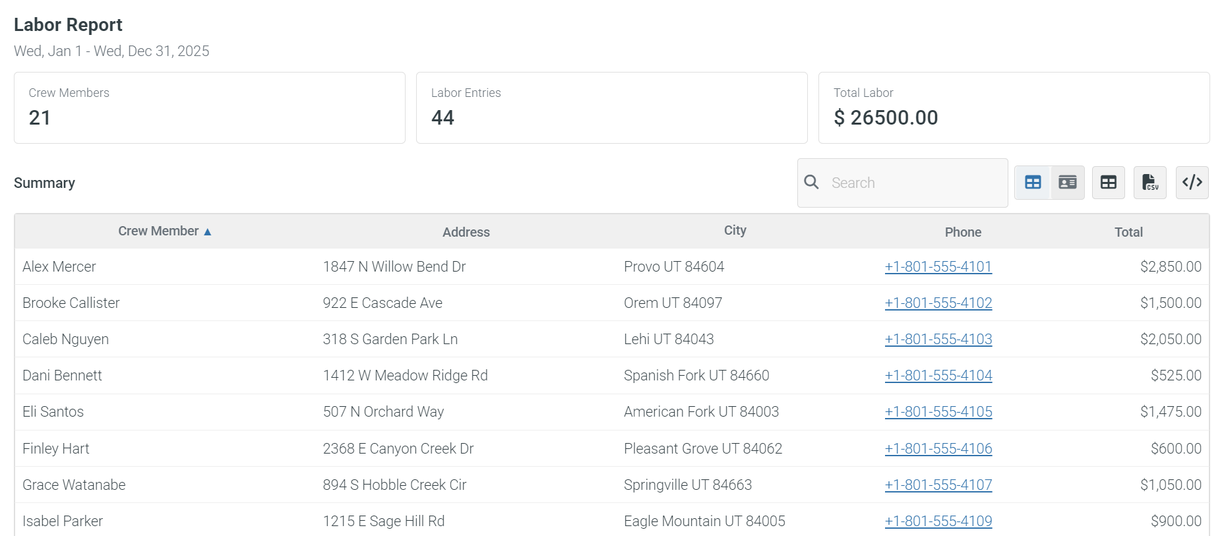Image resolution: width=1224 pixels, height=536 pixels.
Task: Click address 1215 E Sage Hill Rd
Action: (x=384, y=521)
